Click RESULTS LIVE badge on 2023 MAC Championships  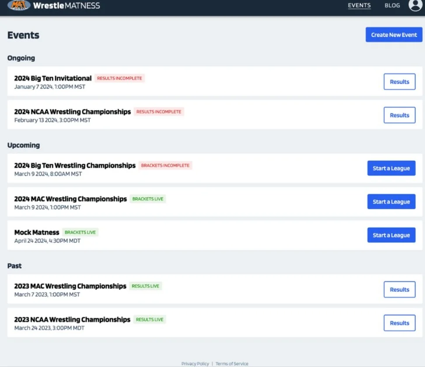click(x=145, y=286)
